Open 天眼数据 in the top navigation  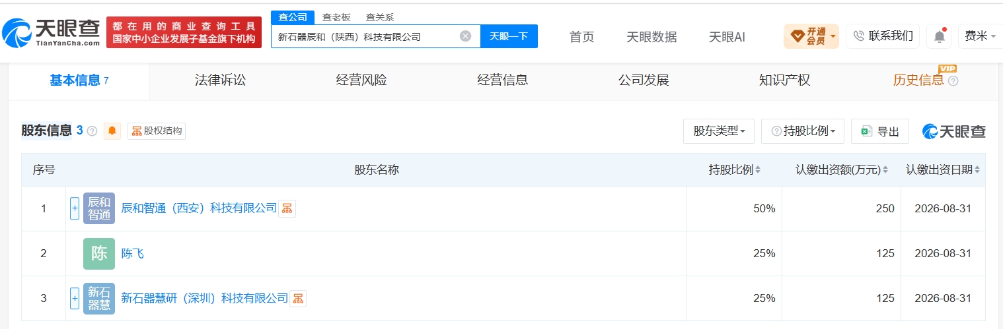pyautogui.click(x=651, y=37)
